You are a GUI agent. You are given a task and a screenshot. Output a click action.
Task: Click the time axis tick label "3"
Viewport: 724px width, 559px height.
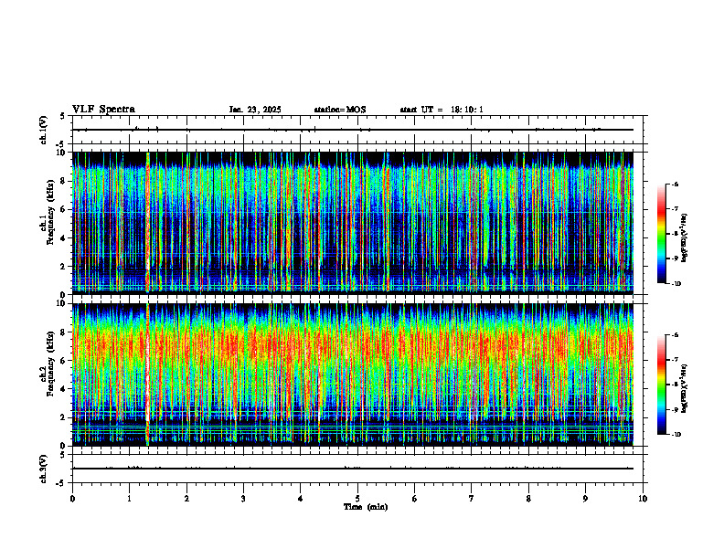tap(243, 499)
